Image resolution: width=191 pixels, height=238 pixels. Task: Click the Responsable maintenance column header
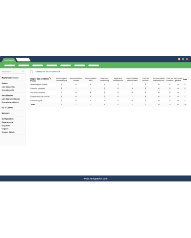[159, 80]
